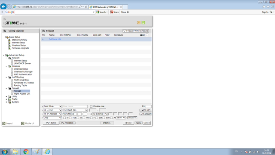
Task: Open the Int. IP Address dropdown
Action: pos(52,114)
